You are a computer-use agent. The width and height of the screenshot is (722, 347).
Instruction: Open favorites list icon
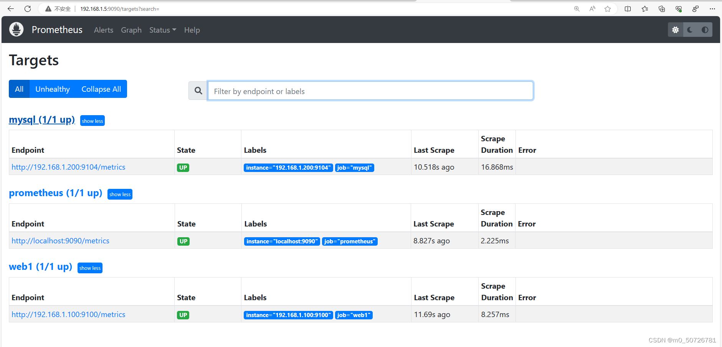[x=645, y=8]
